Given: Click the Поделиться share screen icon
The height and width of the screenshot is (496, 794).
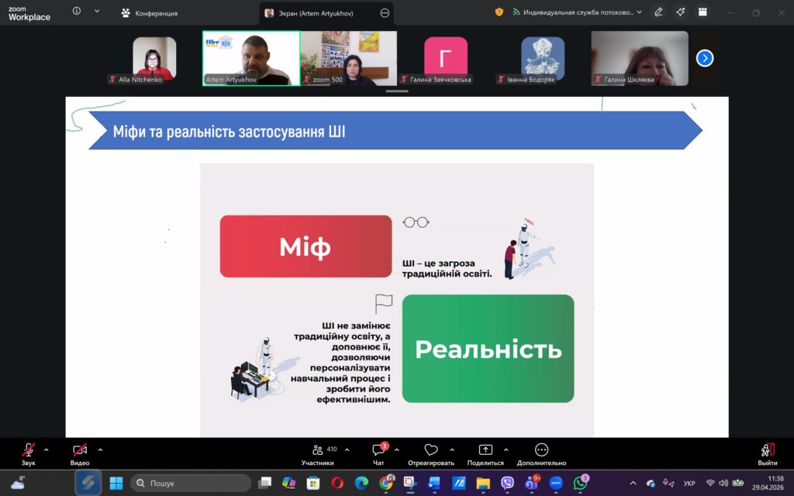Looking at the screenshot, I should point(485,450).
